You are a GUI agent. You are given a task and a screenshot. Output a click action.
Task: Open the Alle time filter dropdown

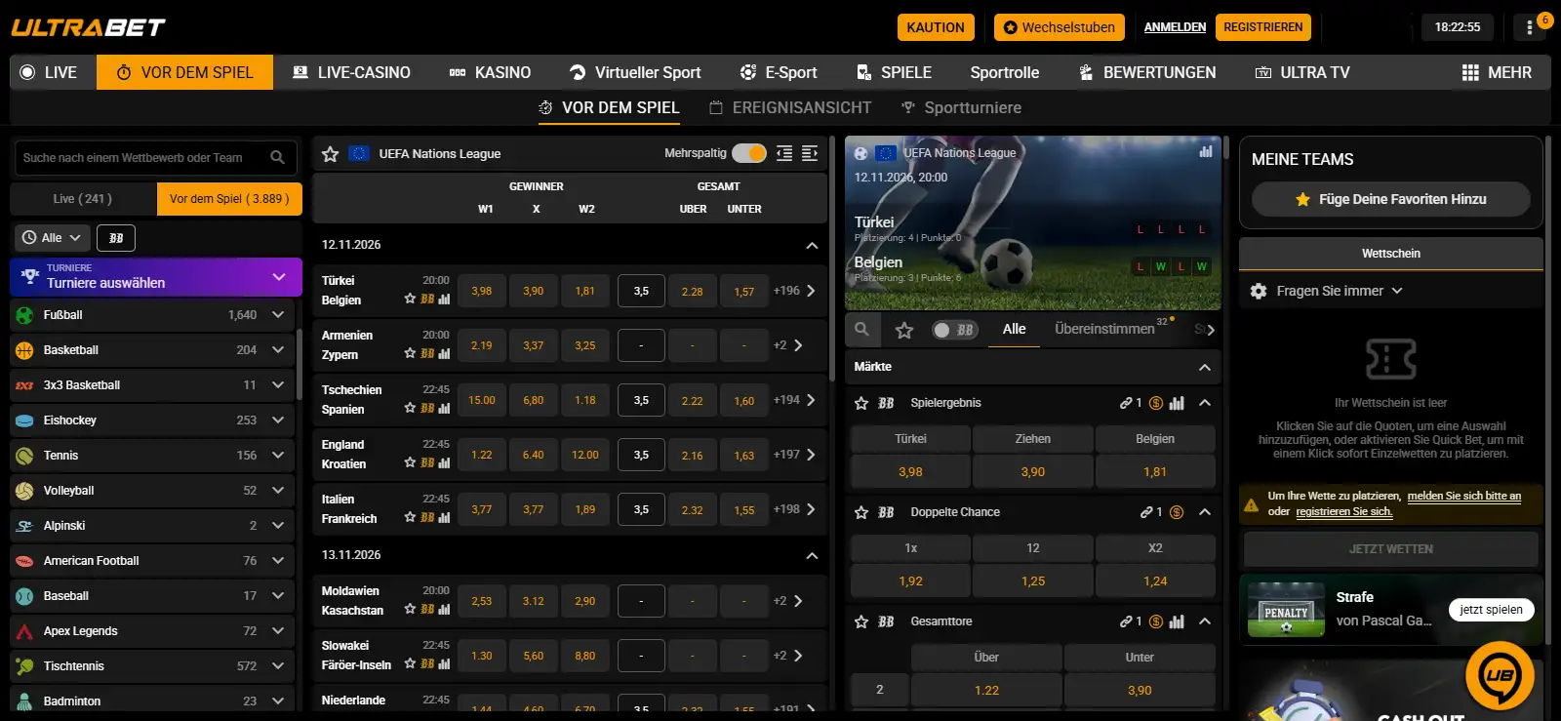[x=52, y=238]
